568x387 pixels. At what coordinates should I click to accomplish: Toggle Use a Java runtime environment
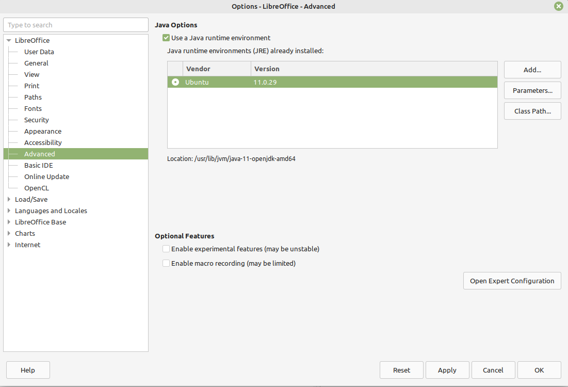pos(166,38)
